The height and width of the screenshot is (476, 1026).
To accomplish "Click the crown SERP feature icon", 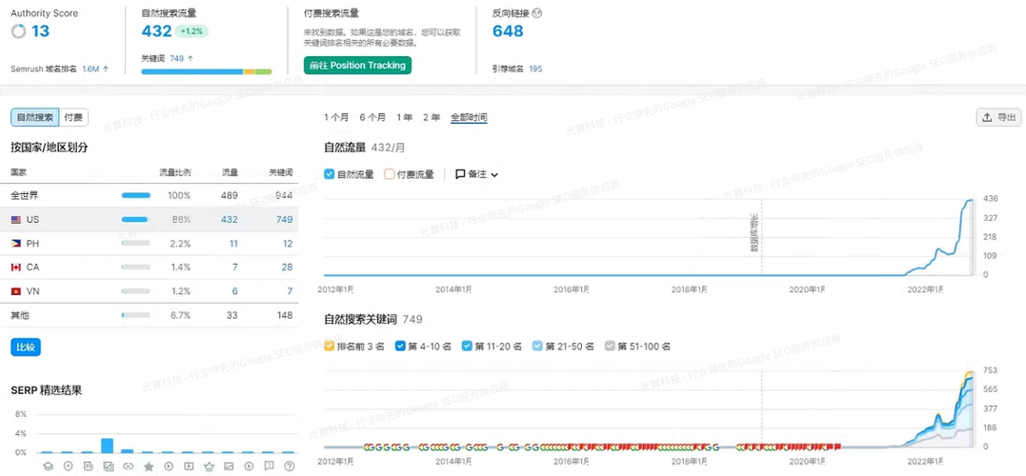I will tap(209, 466).
